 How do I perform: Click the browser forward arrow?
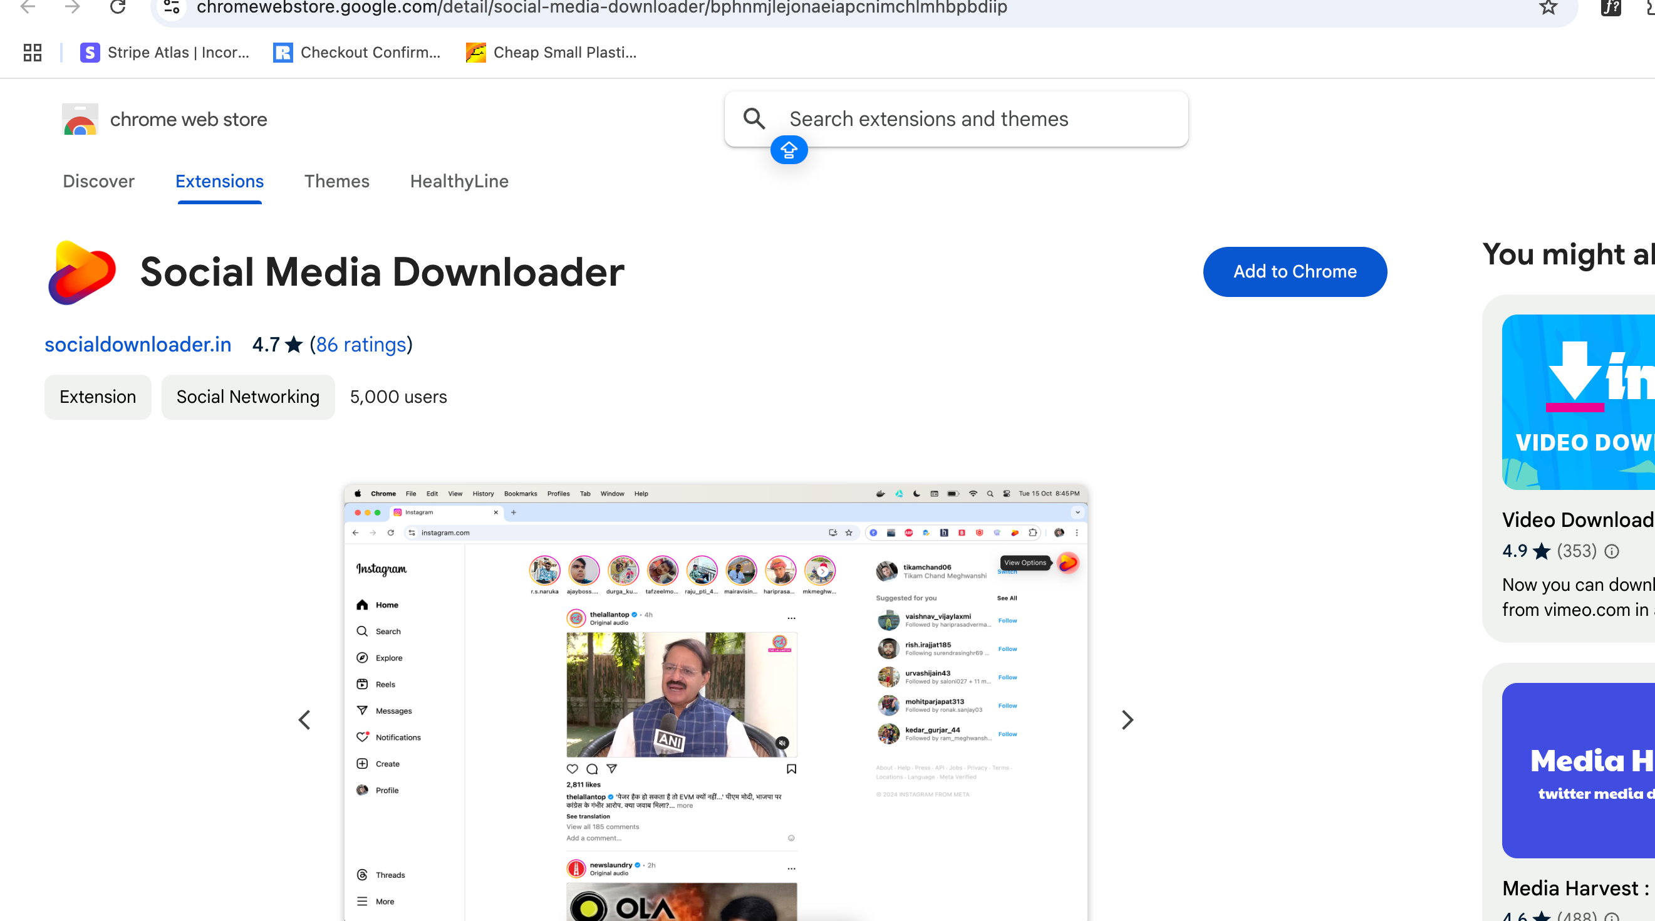[73, 7]
